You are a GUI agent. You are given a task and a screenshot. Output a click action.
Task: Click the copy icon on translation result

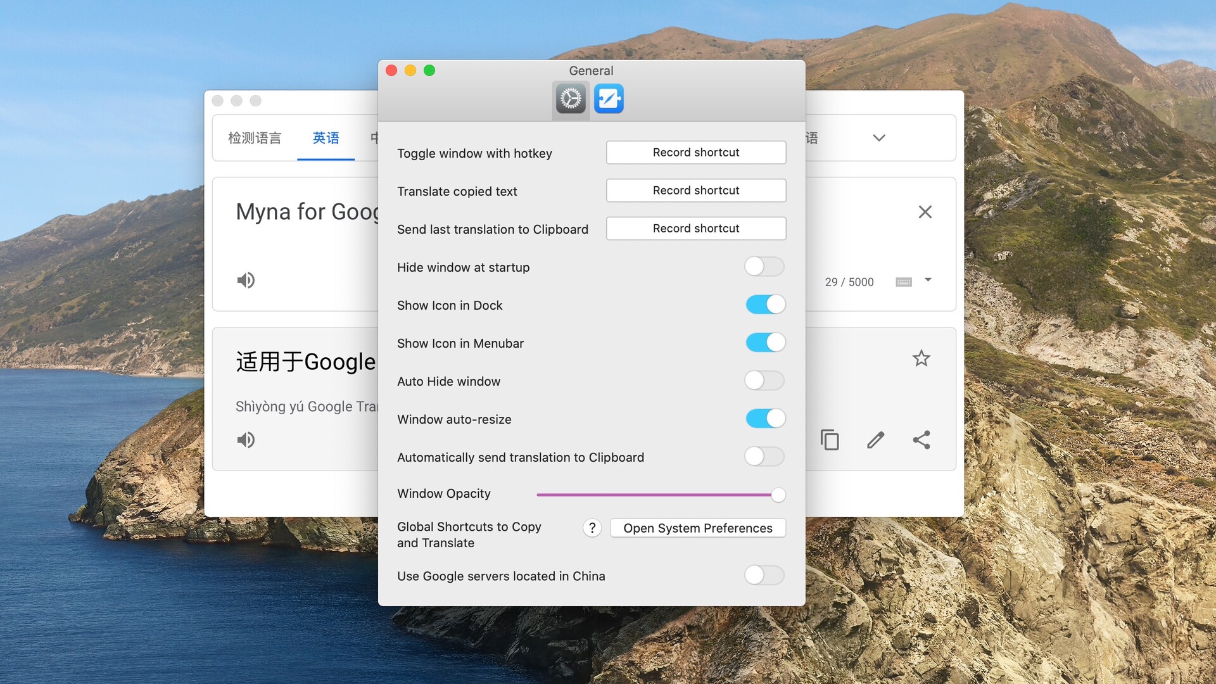tap(830, 440)
